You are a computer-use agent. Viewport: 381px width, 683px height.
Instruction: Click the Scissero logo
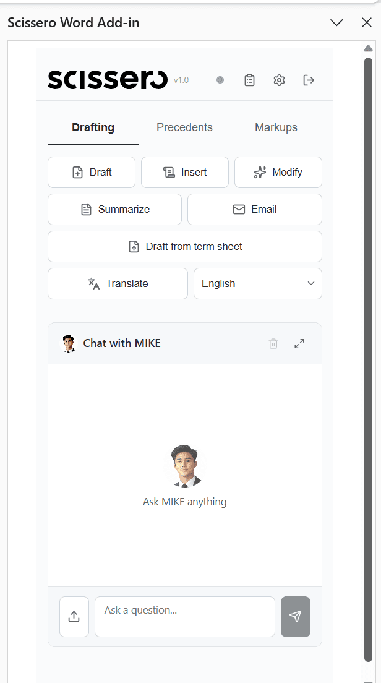tap(108, 80)
